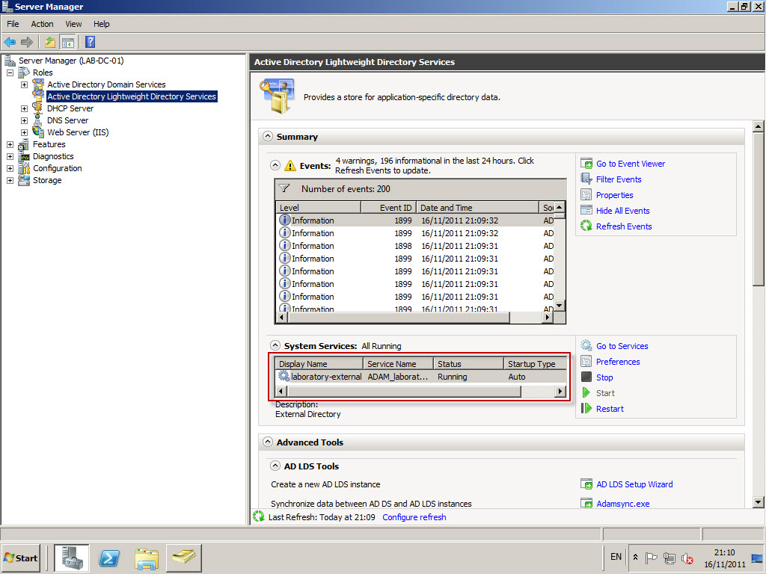The image size is (766, 574).
Task: Select the Server Manager (LAB-DC-01) root node
Action: (71, 61)
